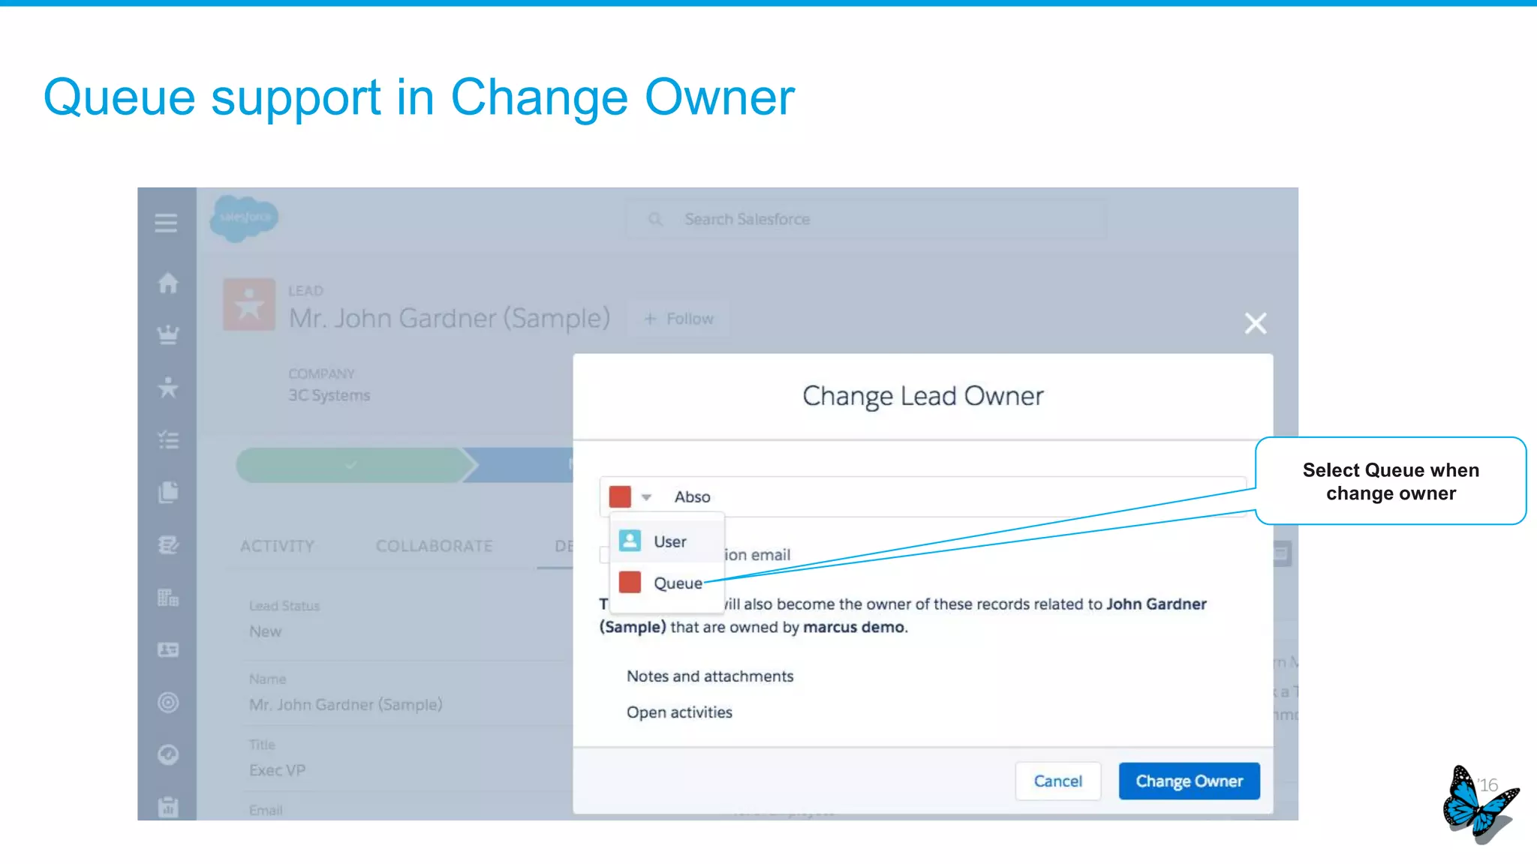Open Notes icon in sidebar

pos(168,544)
